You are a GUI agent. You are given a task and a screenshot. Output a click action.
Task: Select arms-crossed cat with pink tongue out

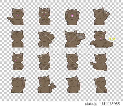point(18,61)
